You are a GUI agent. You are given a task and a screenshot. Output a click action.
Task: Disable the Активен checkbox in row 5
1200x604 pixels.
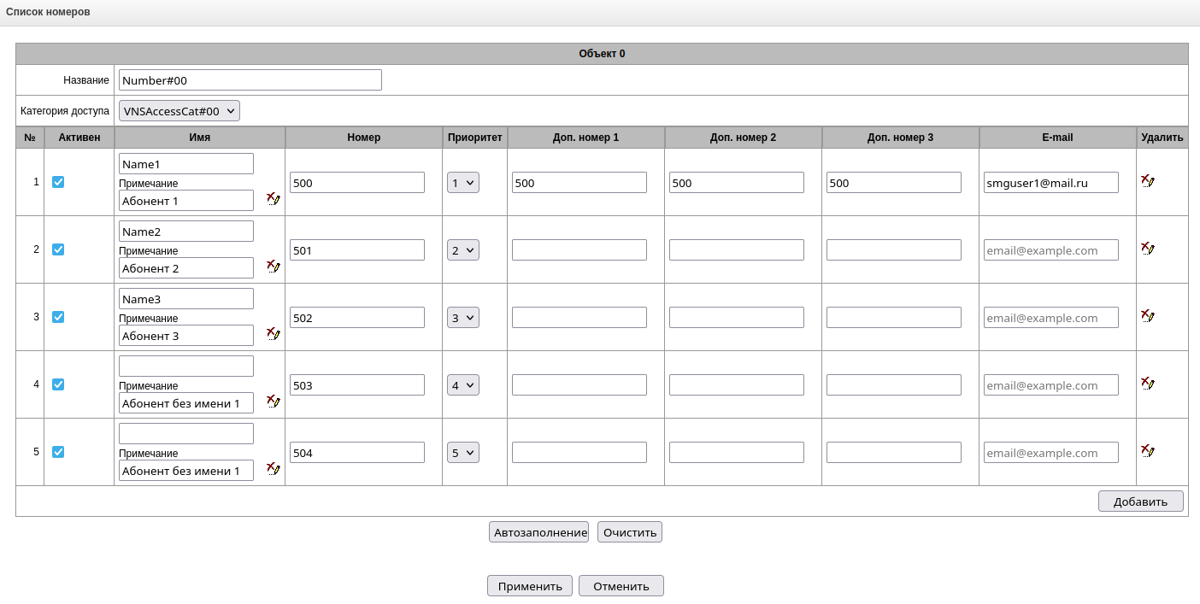[58, 452]
